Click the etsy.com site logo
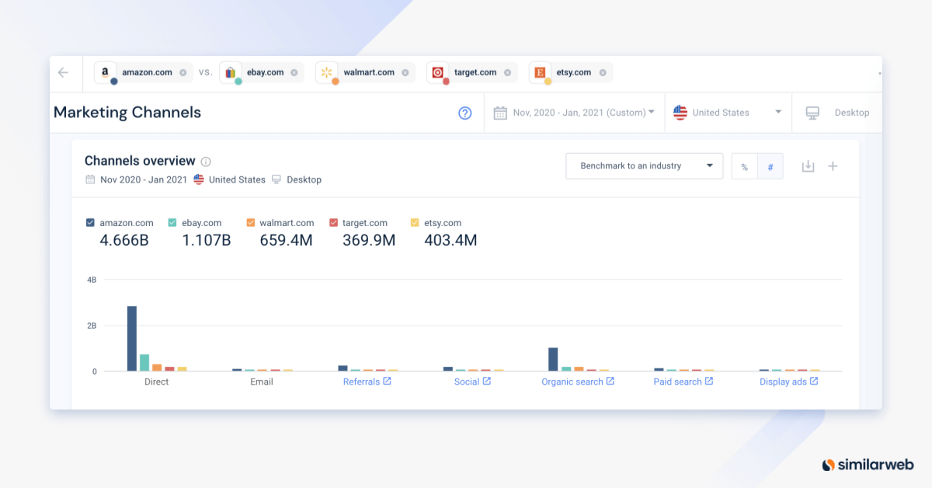932x488 pixels. click(x=540, y=72)
